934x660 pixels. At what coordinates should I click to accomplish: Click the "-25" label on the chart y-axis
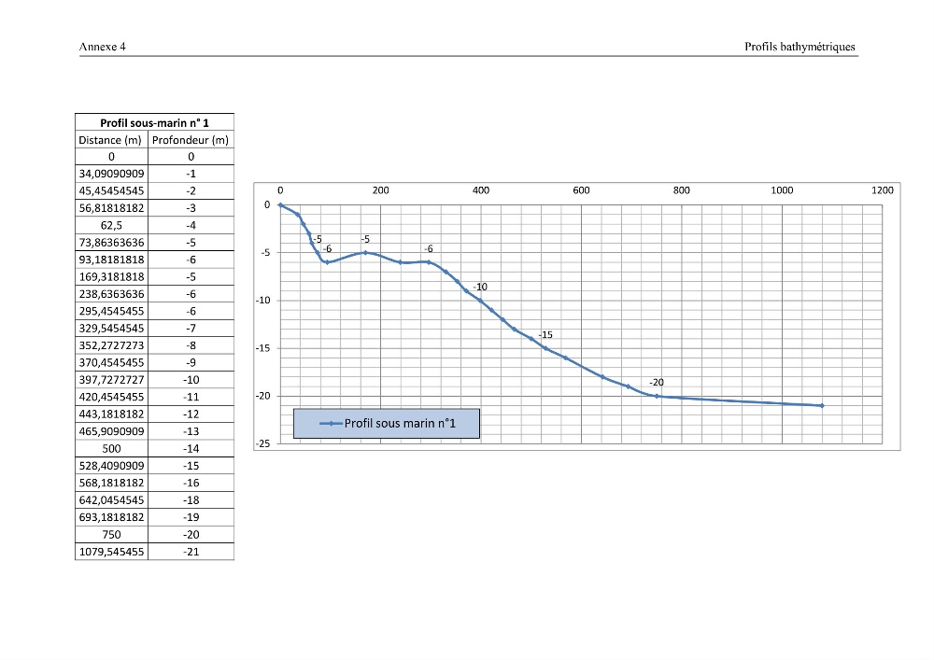pos(262,444)
